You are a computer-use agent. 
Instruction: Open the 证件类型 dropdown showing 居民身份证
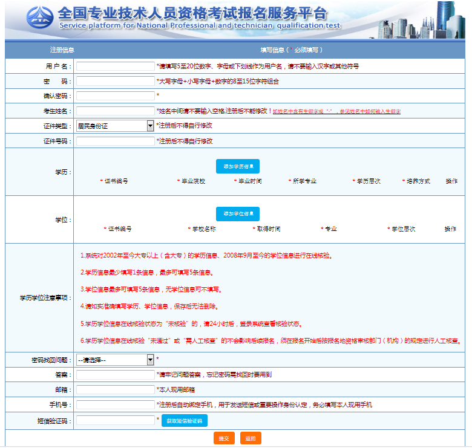[115, 126]
